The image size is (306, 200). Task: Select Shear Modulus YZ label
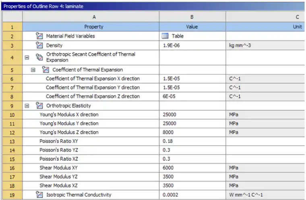coord(58,177)
